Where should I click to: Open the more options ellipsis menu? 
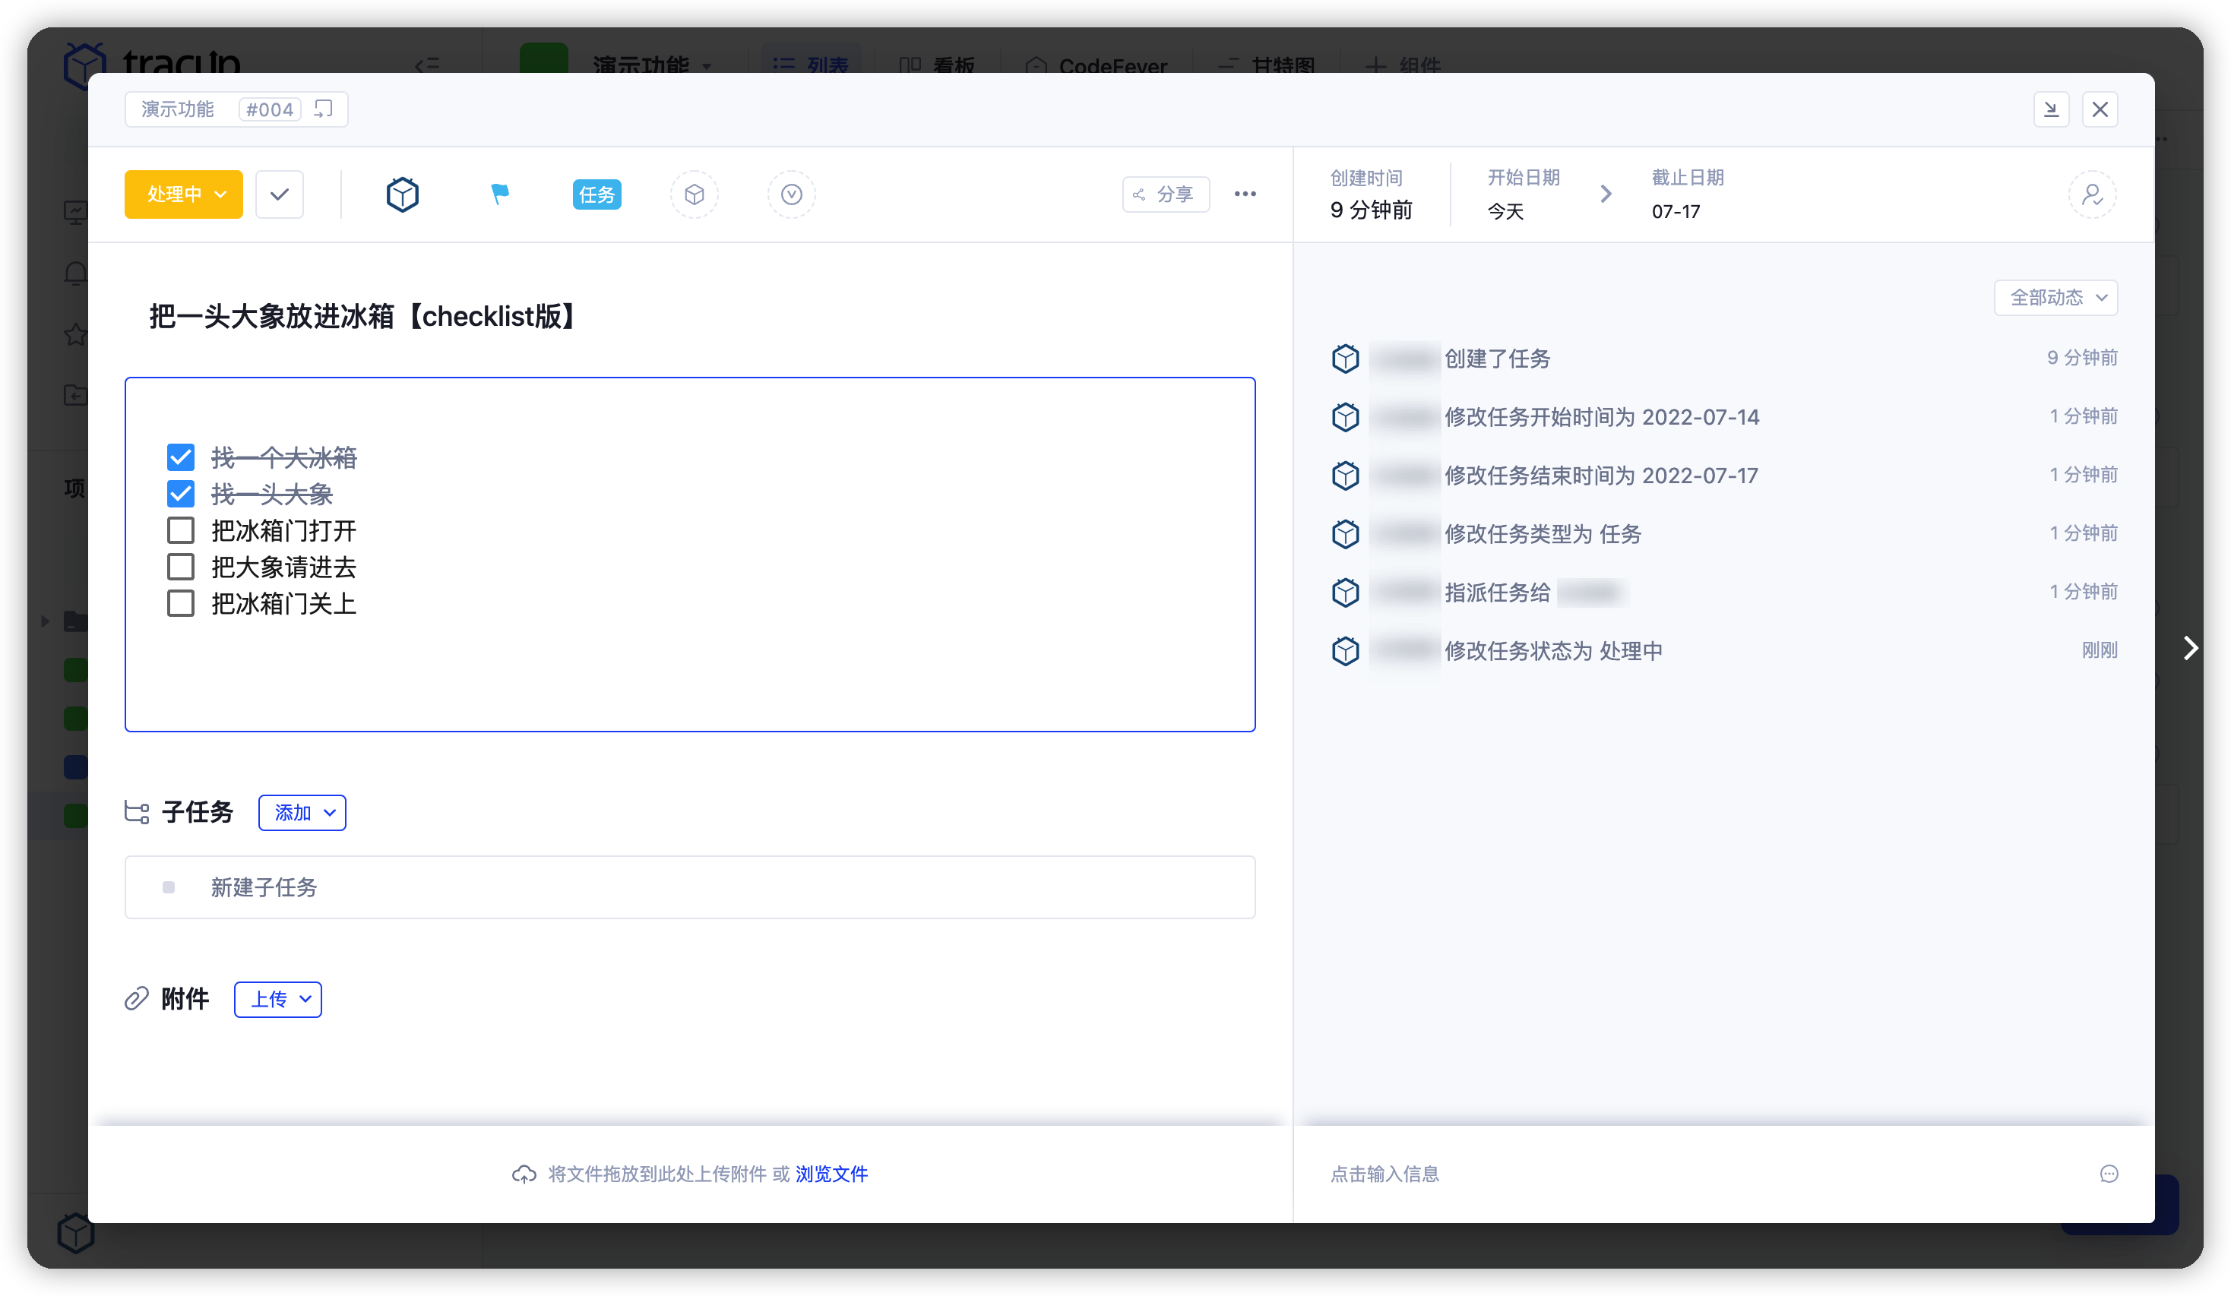(1245, 194)
